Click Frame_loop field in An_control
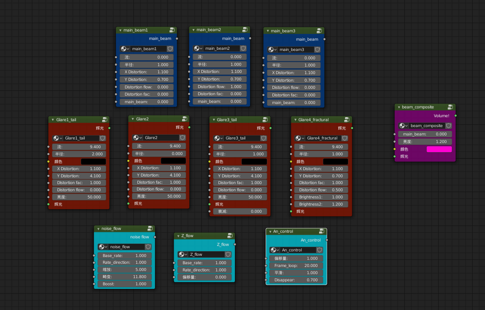Viewport: 485px width, 310px height. [296, 266]
